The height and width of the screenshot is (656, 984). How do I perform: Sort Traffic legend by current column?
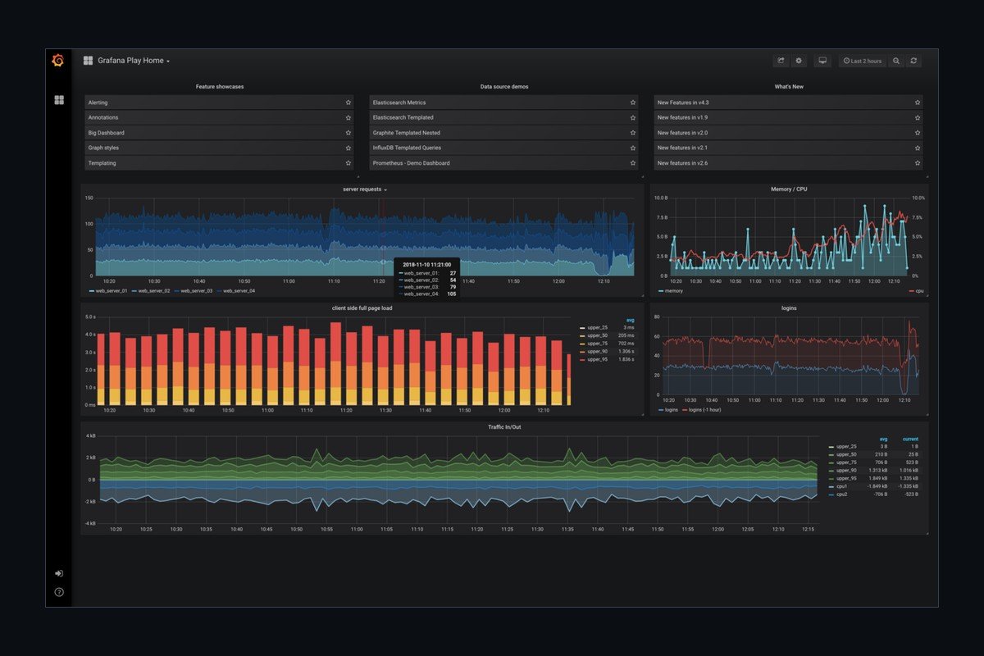pos(910,439)
